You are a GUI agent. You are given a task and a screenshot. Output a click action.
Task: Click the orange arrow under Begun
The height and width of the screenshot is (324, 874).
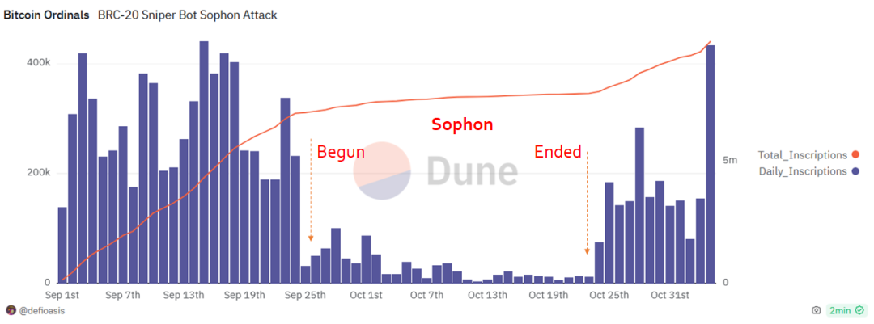tap(311, 238)
